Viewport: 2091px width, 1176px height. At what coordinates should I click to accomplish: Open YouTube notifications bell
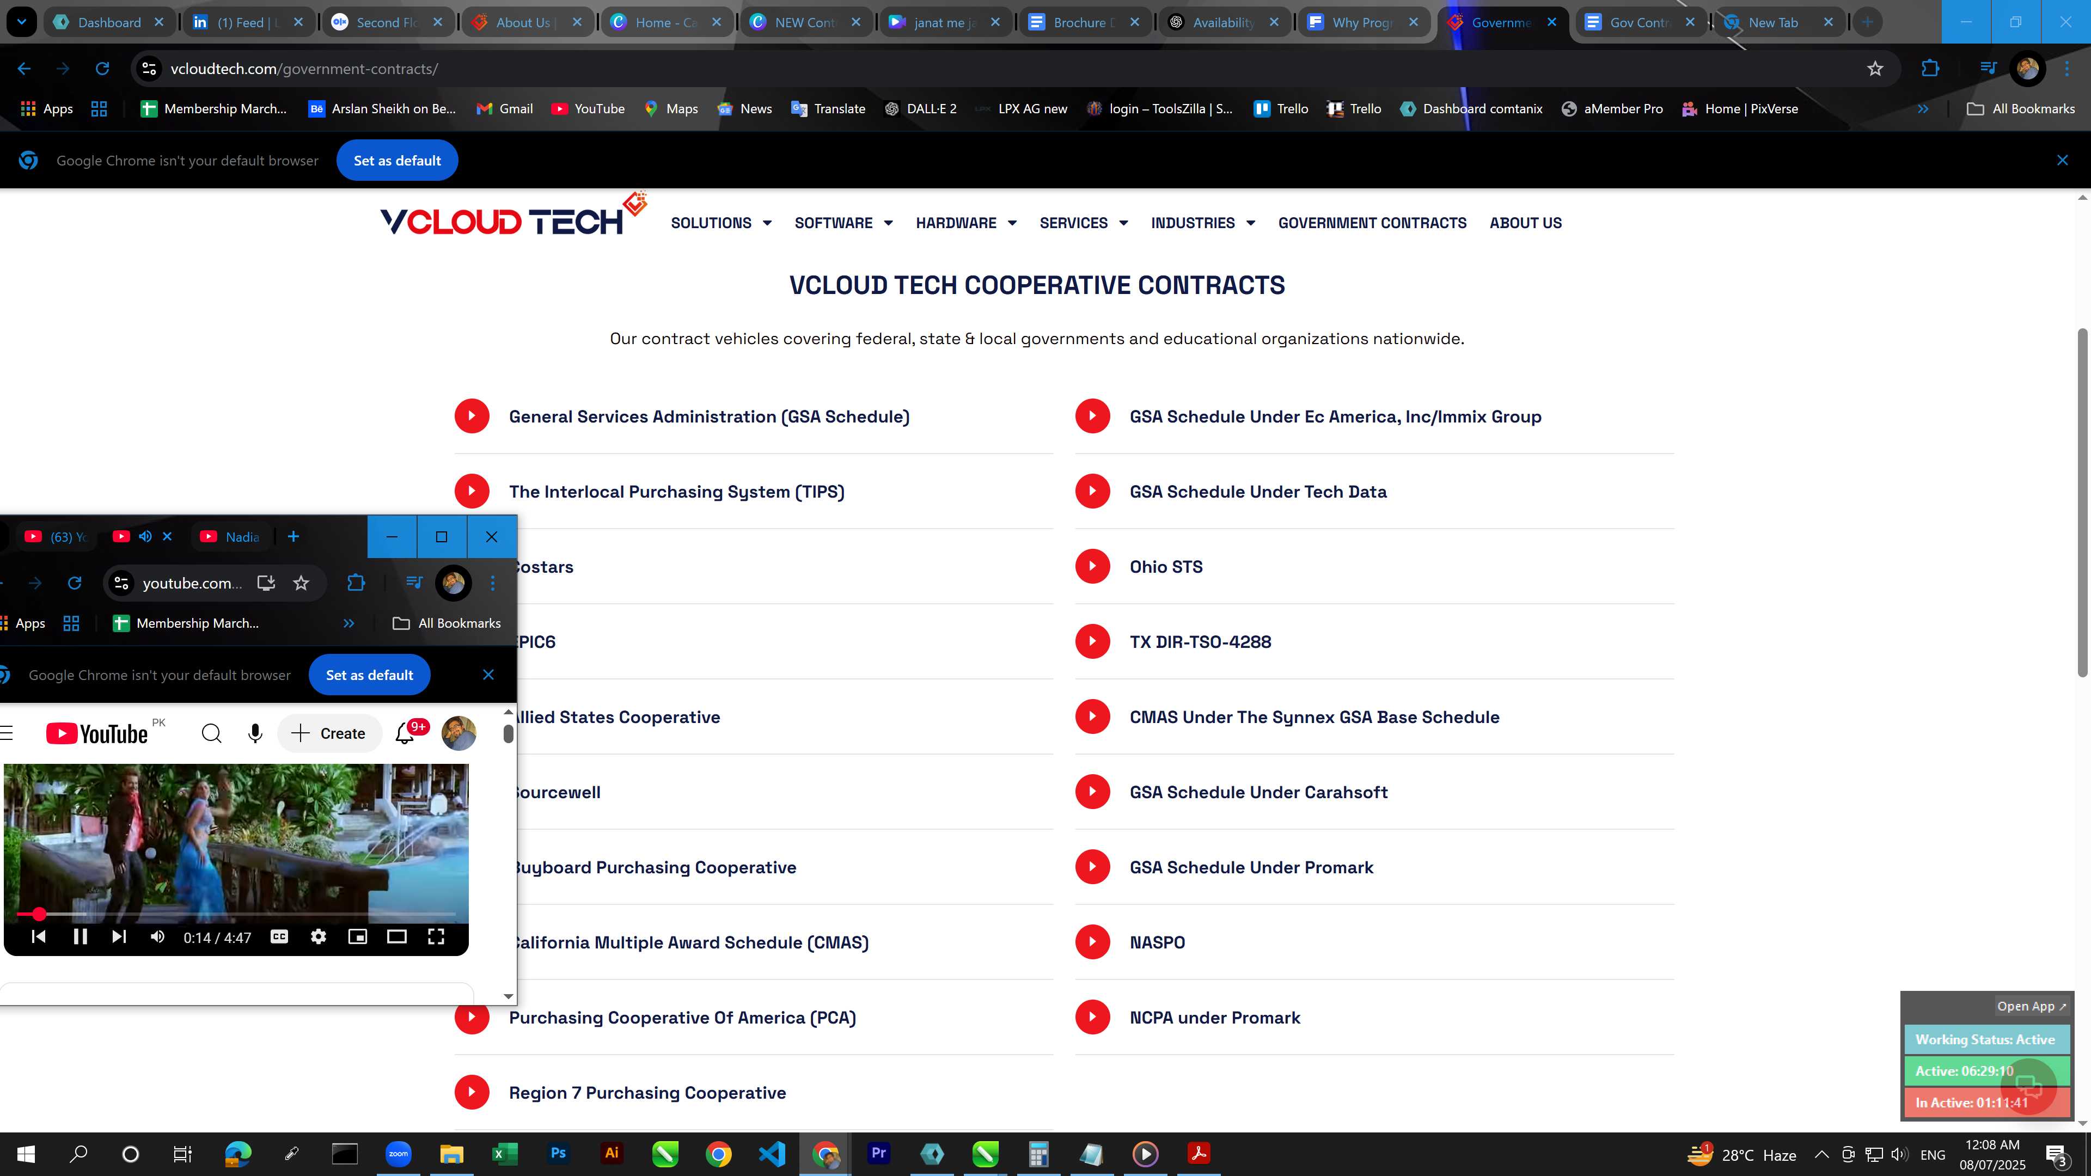404,734
